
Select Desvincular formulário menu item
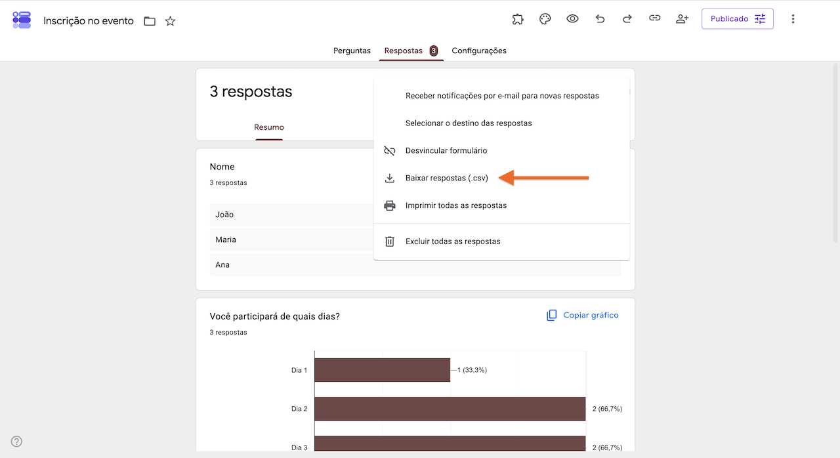[501, 151]
